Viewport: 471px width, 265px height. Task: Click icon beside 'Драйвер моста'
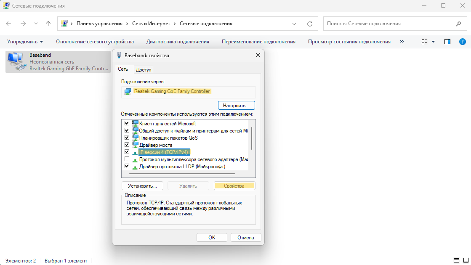pyautogui.click(x=135, y=145)
